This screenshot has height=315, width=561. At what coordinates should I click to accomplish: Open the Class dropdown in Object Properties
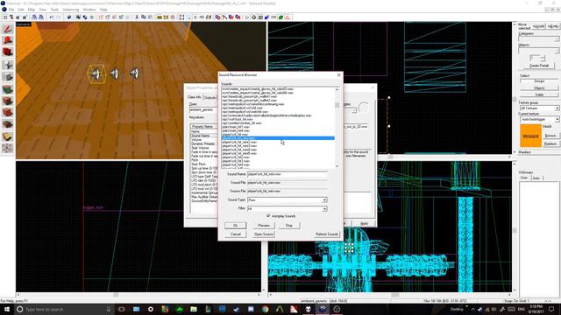tap(202, 109)
